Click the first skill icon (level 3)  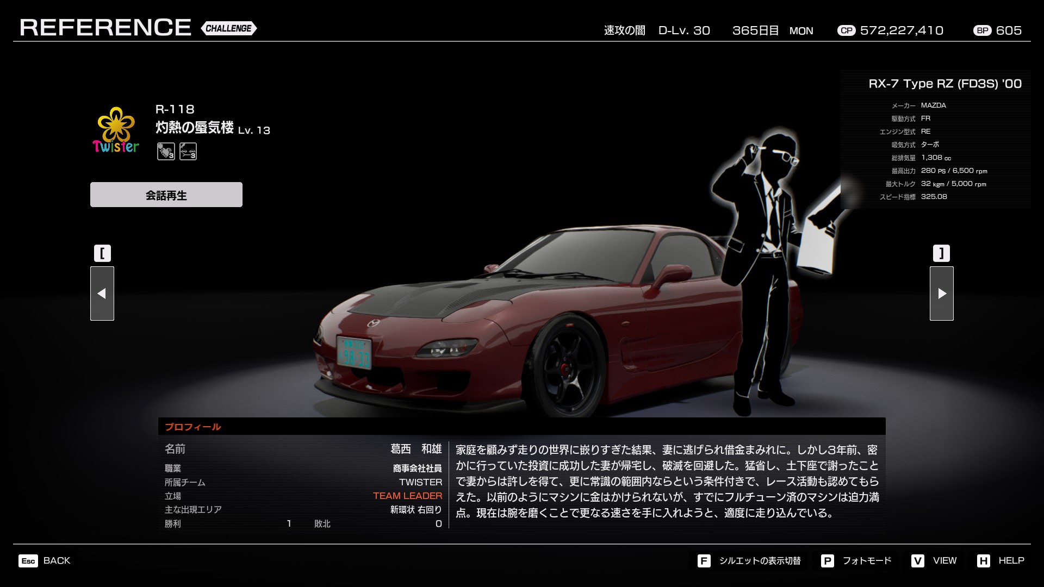[166, 151]
